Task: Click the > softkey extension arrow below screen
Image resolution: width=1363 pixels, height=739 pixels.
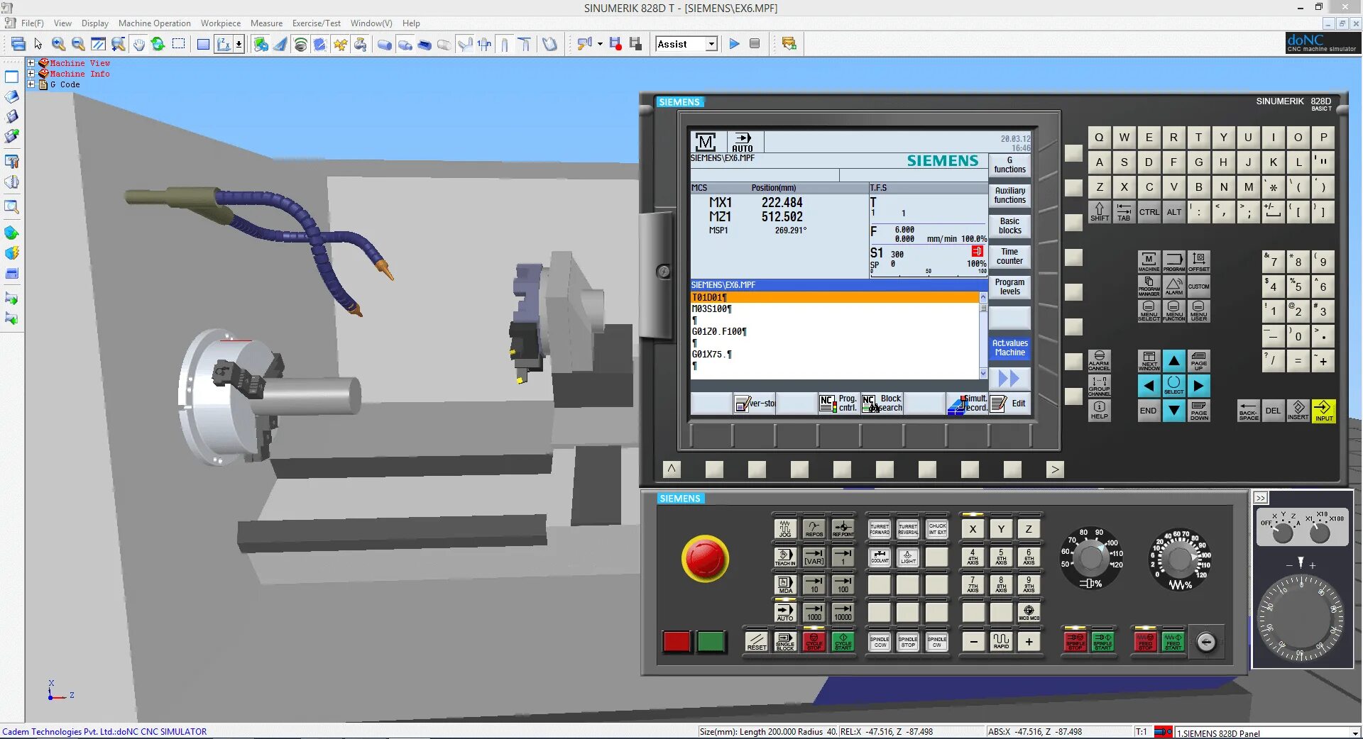Action: click(x=1055, y=469)
